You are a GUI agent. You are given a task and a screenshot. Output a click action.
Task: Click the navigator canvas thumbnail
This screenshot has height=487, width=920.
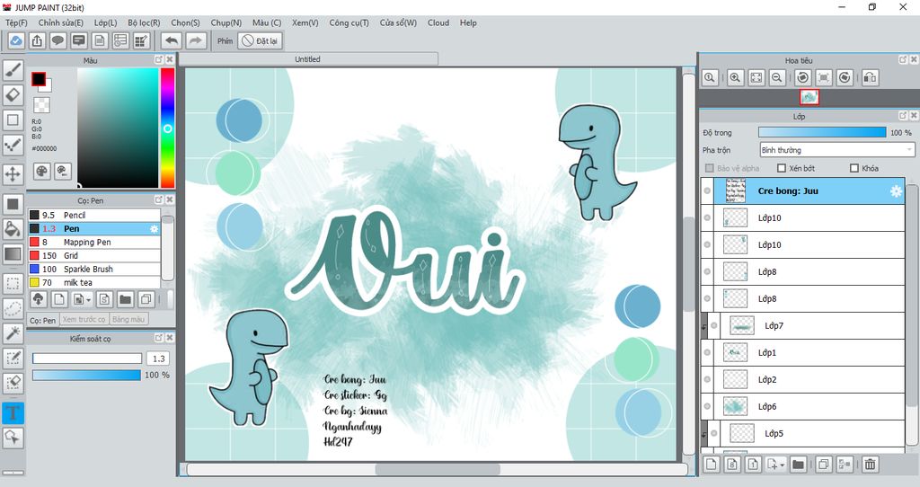point(809,97)
